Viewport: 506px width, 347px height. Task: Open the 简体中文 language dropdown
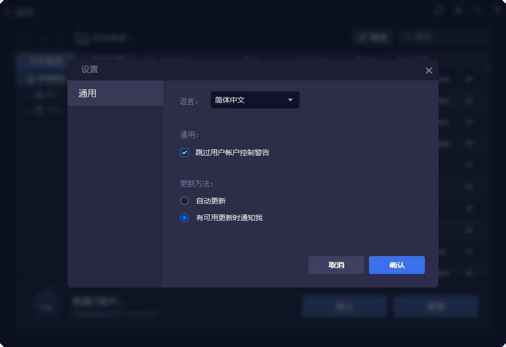[255, 99]
